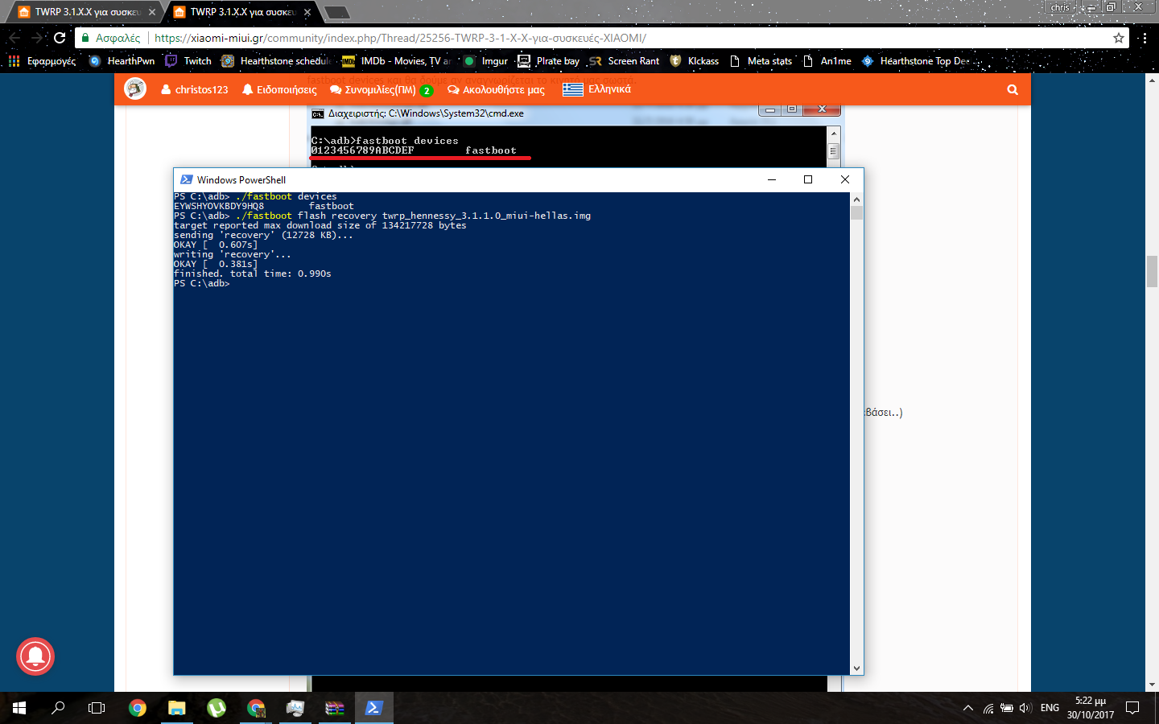1159x724 pixels.
Task: Open the red notification bell bubble
Action: 35,656
